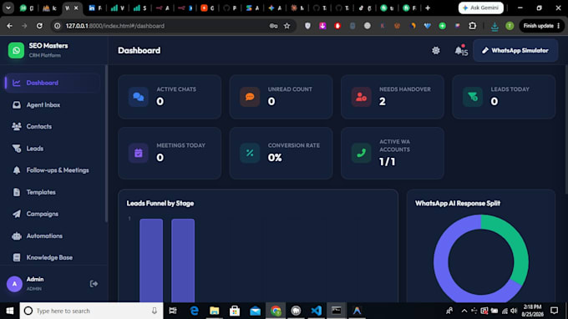The width and height of the screenshot is (568, 319).
Task: Click the logout icon beside Admin
Action: (94, 284)
